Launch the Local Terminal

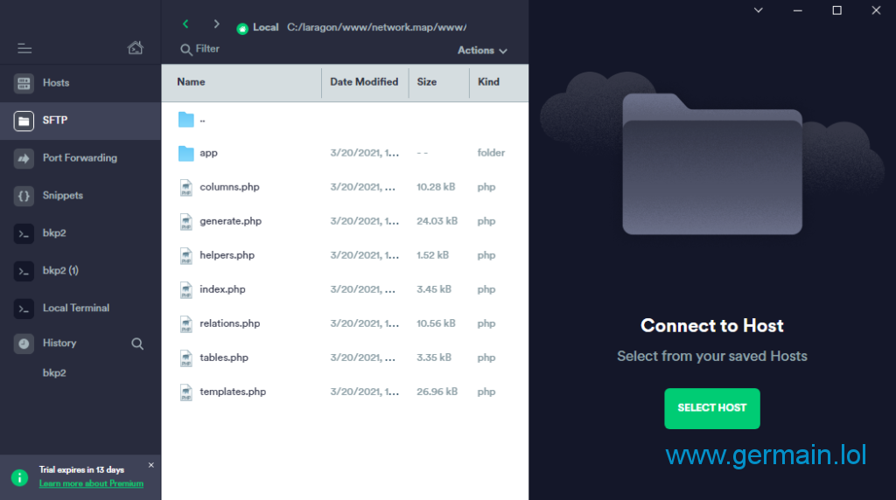point(75,309)
